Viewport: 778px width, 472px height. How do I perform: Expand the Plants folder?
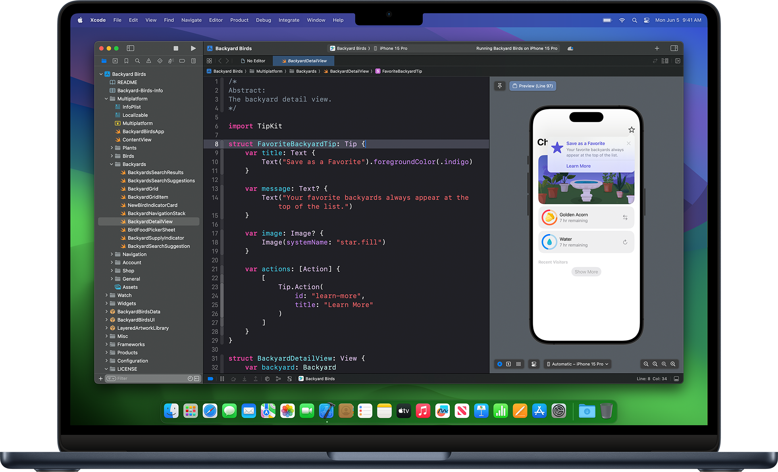pyautogui.click(x=112, y=148)
